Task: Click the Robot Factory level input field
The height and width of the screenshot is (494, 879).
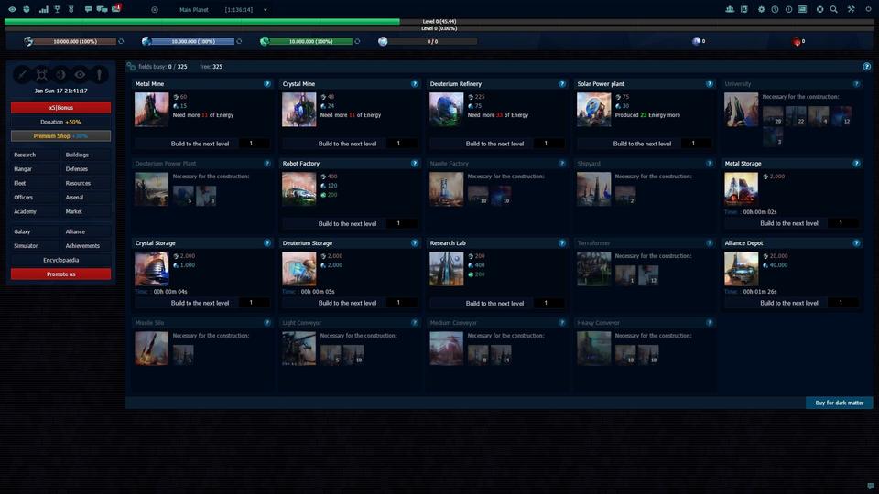Action: pyautogui.click(x=400, y=223)
